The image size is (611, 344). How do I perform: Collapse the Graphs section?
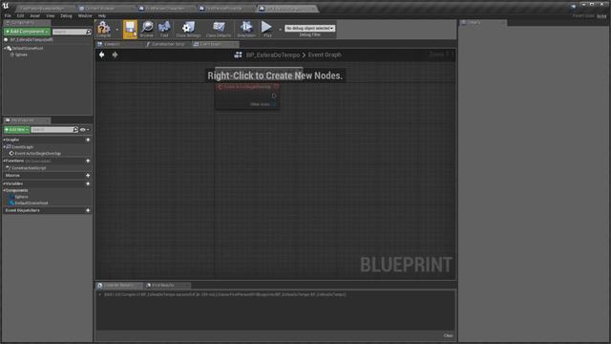tap(4, 140)
